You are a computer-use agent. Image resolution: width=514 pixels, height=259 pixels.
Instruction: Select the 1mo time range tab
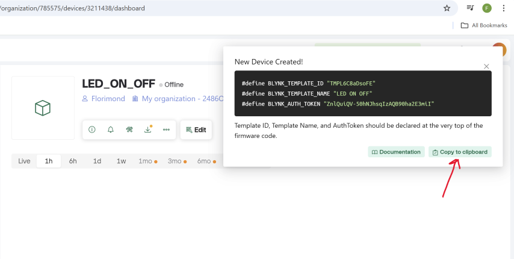coord(147,161)
